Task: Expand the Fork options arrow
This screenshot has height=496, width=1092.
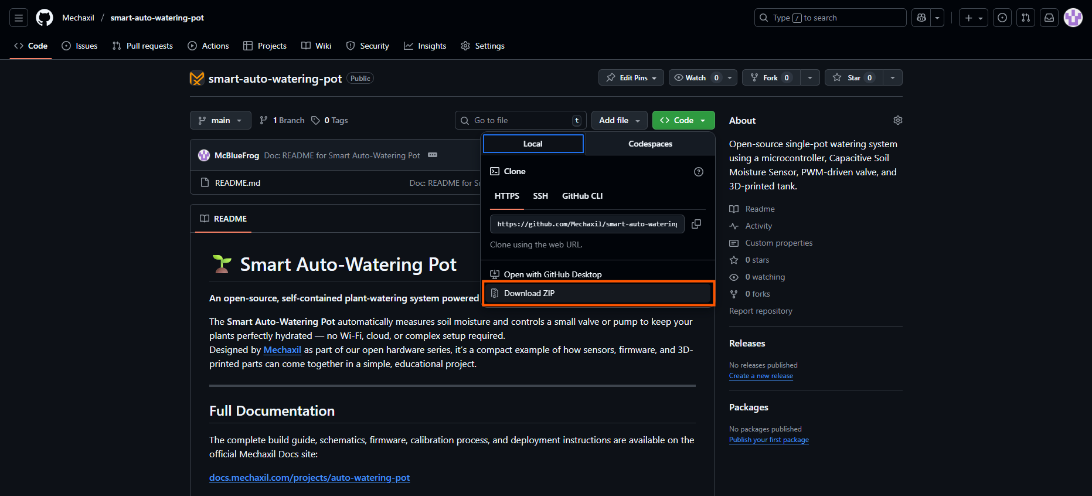Action: [x=809, y=77]
